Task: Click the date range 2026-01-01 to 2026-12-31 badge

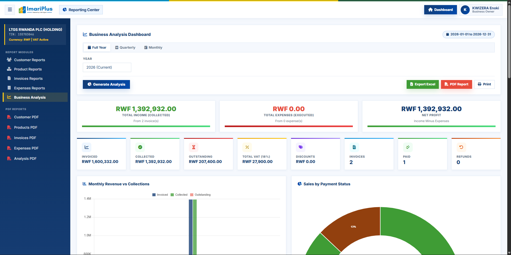Action: 469,34
